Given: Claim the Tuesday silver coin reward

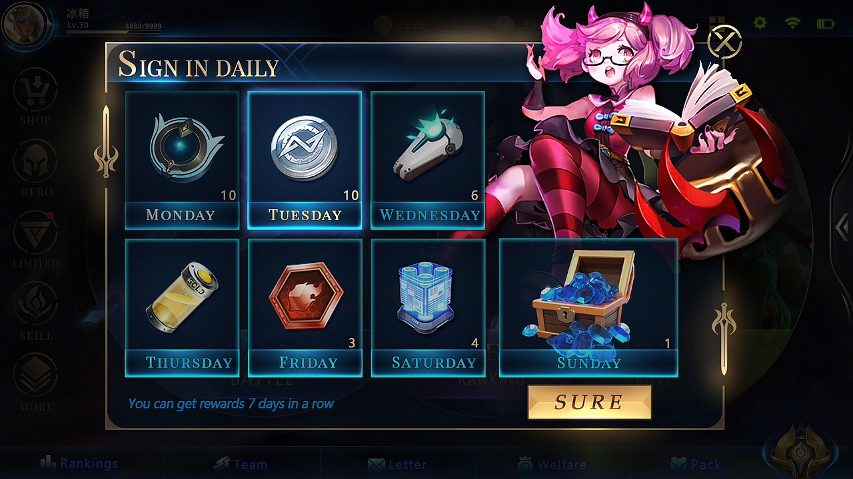Looking at the screenshot, I should click(305, 160).
